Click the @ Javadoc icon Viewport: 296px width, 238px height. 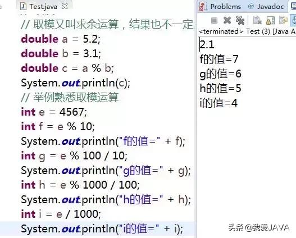pos(251,6)
